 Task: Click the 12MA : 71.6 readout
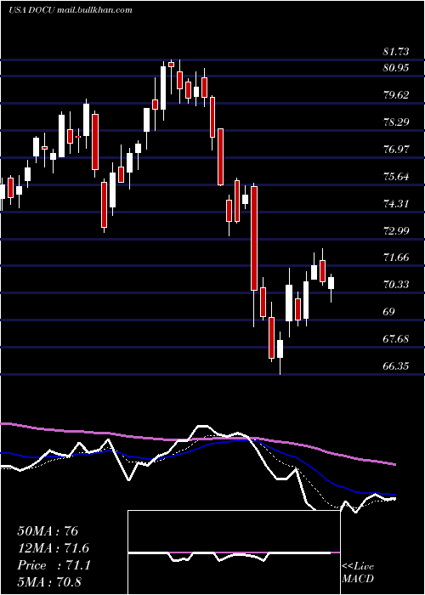54,548
